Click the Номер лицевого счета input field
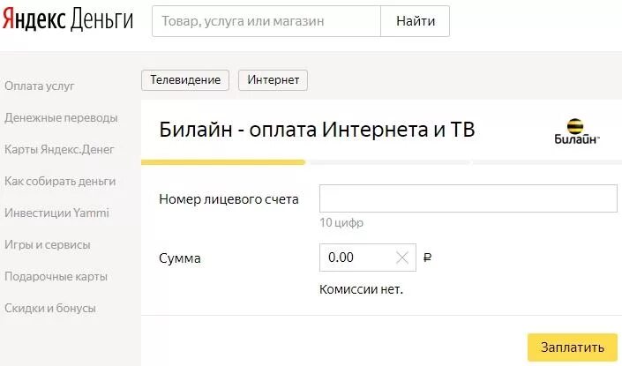622x366 pixels. [468, 198]
